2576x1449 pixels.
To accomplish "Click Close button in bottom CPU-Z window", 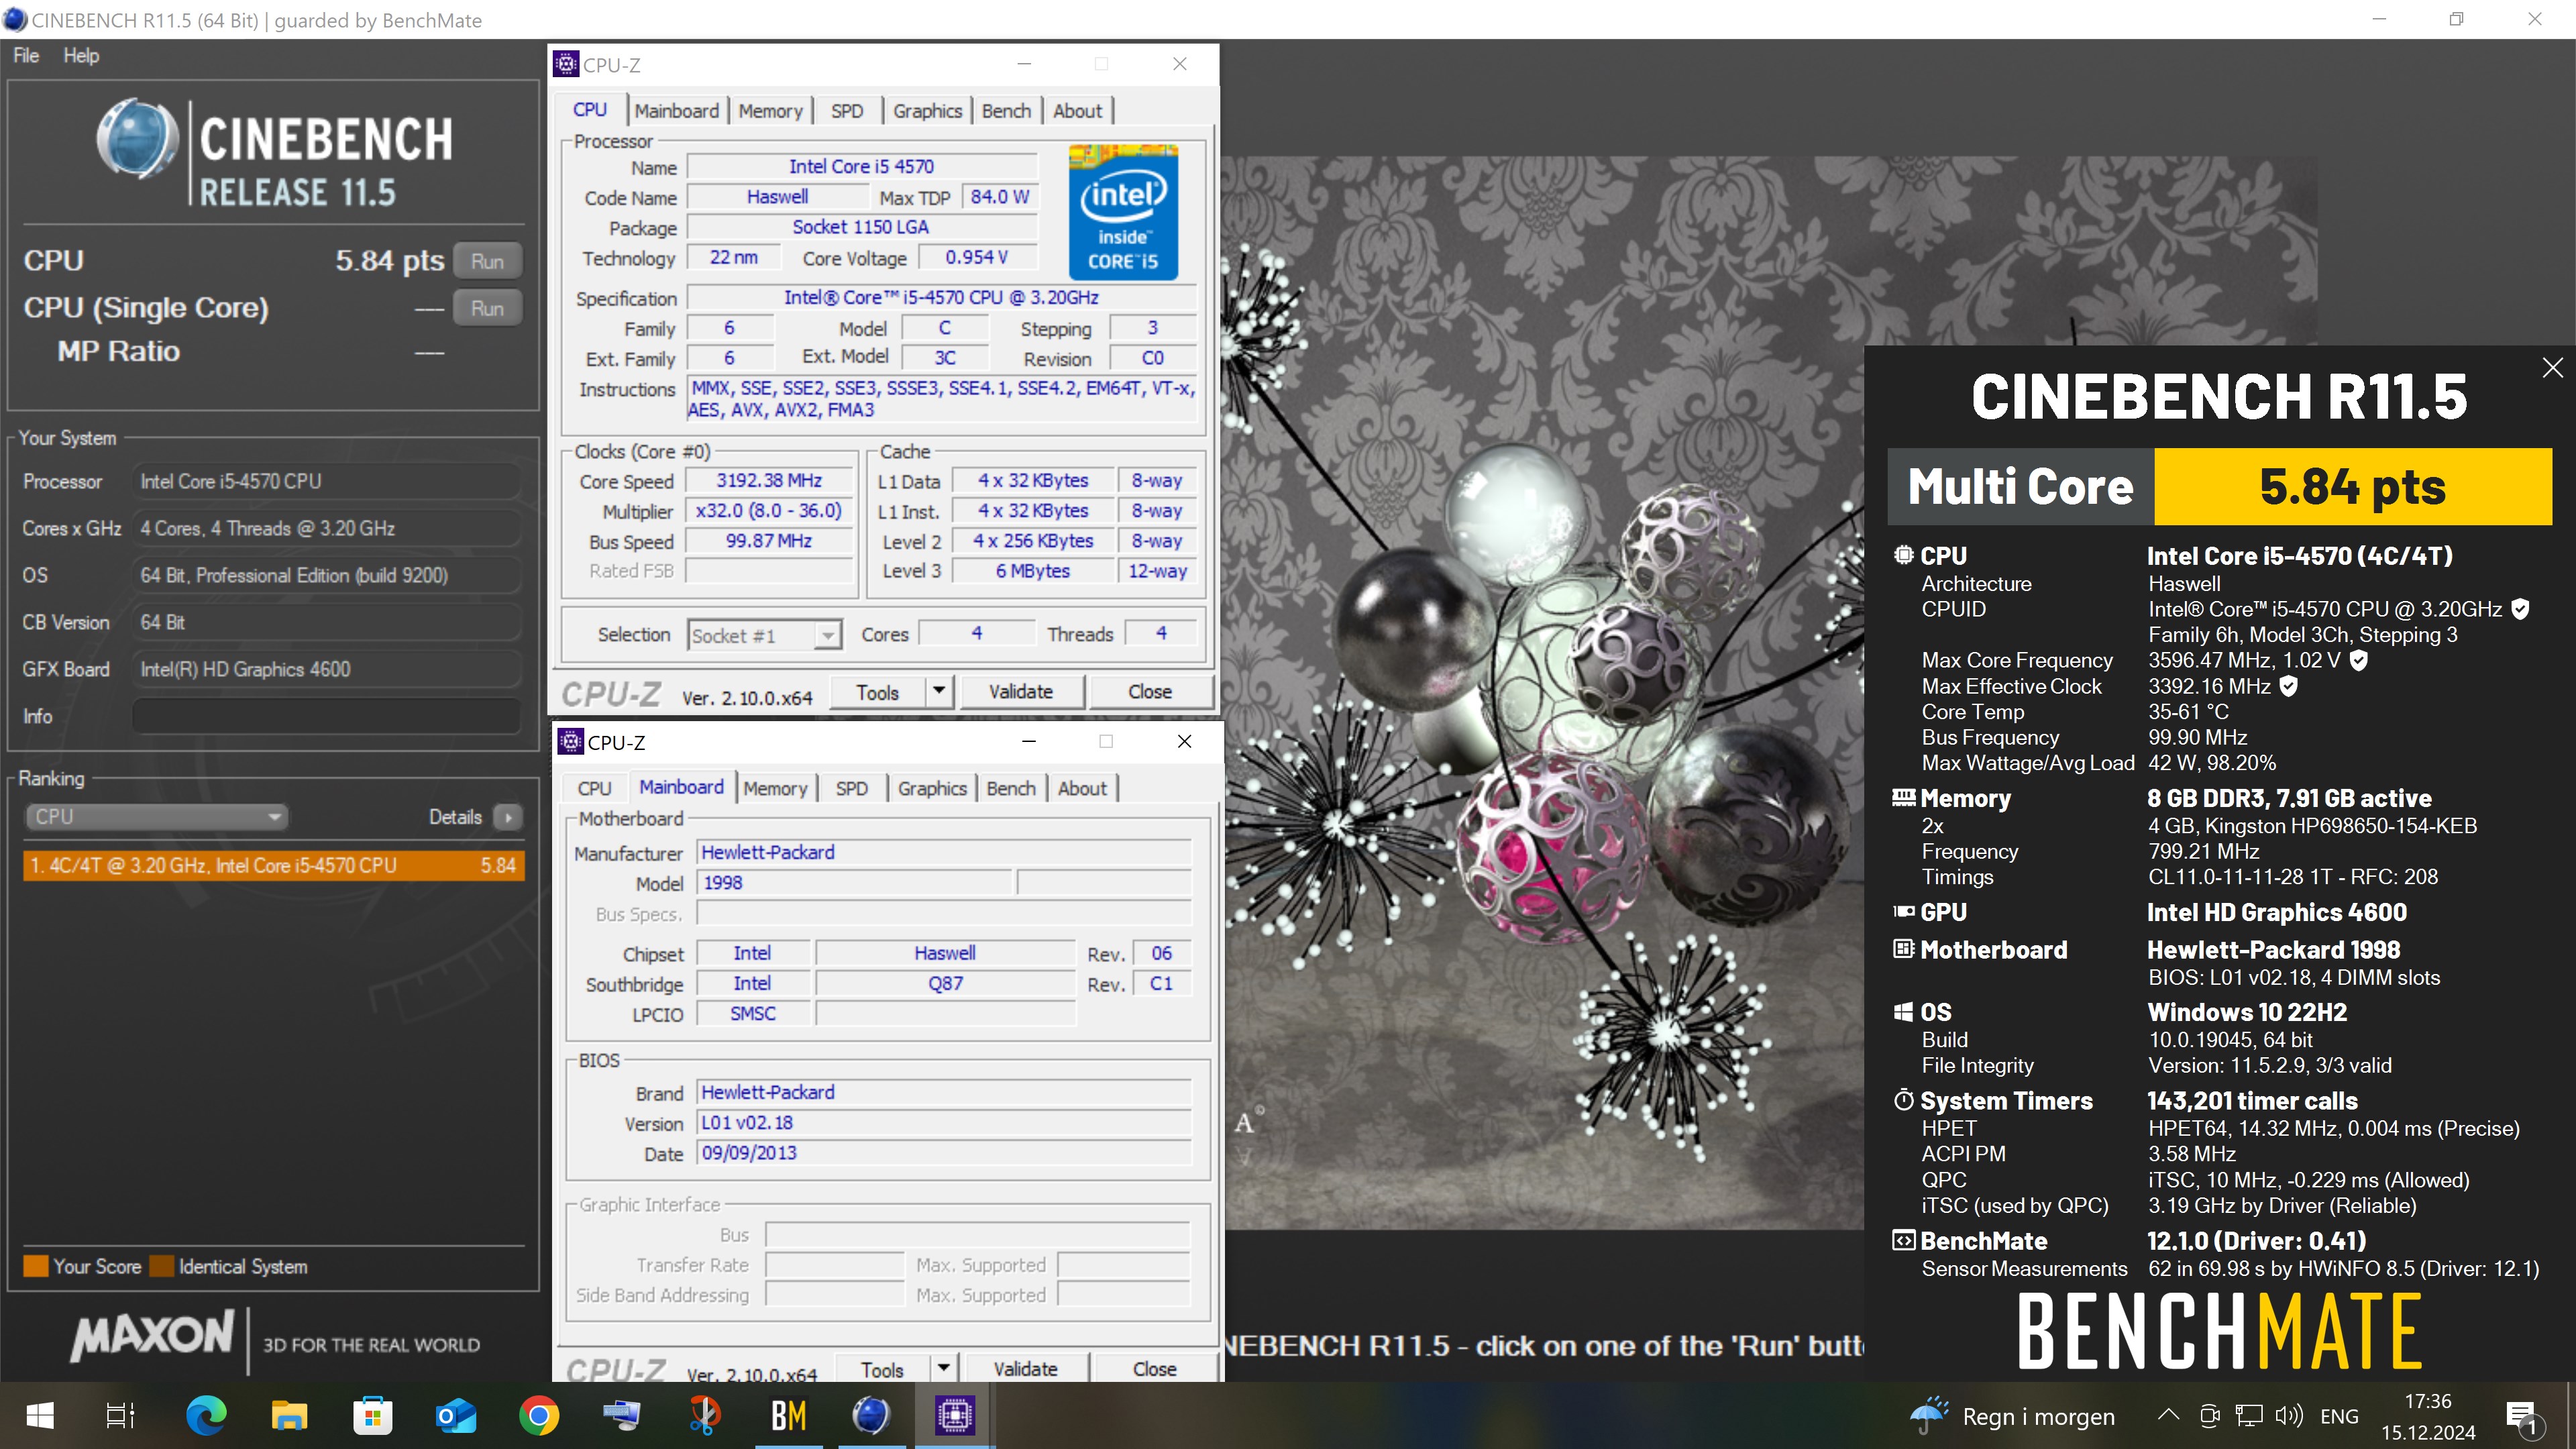I will tap(1155, 1369).
